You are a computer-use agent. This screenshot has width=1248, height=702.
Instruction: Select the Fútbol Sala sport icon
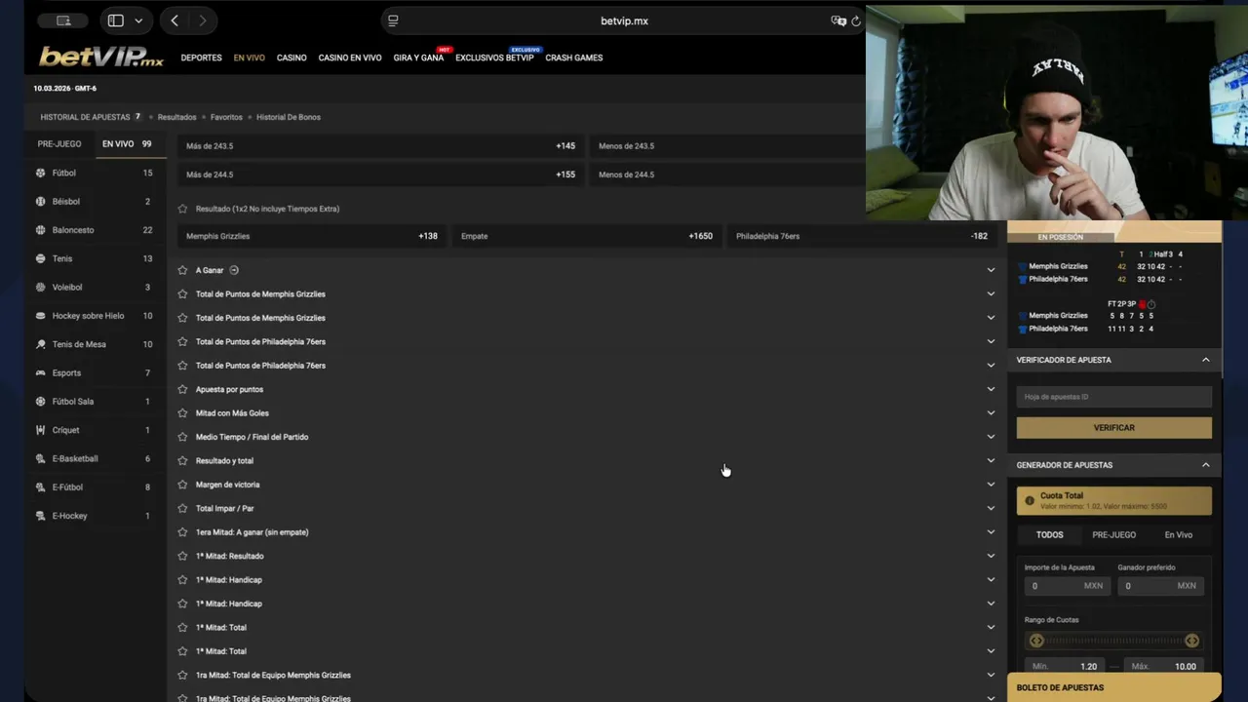click(x=41, y=402)
